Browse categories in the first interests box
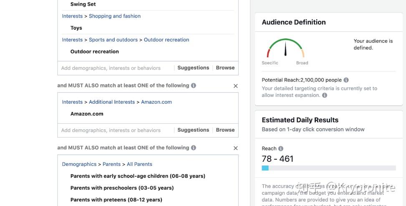Viewport: 406px width, 206px height. [x=225, y=68]
